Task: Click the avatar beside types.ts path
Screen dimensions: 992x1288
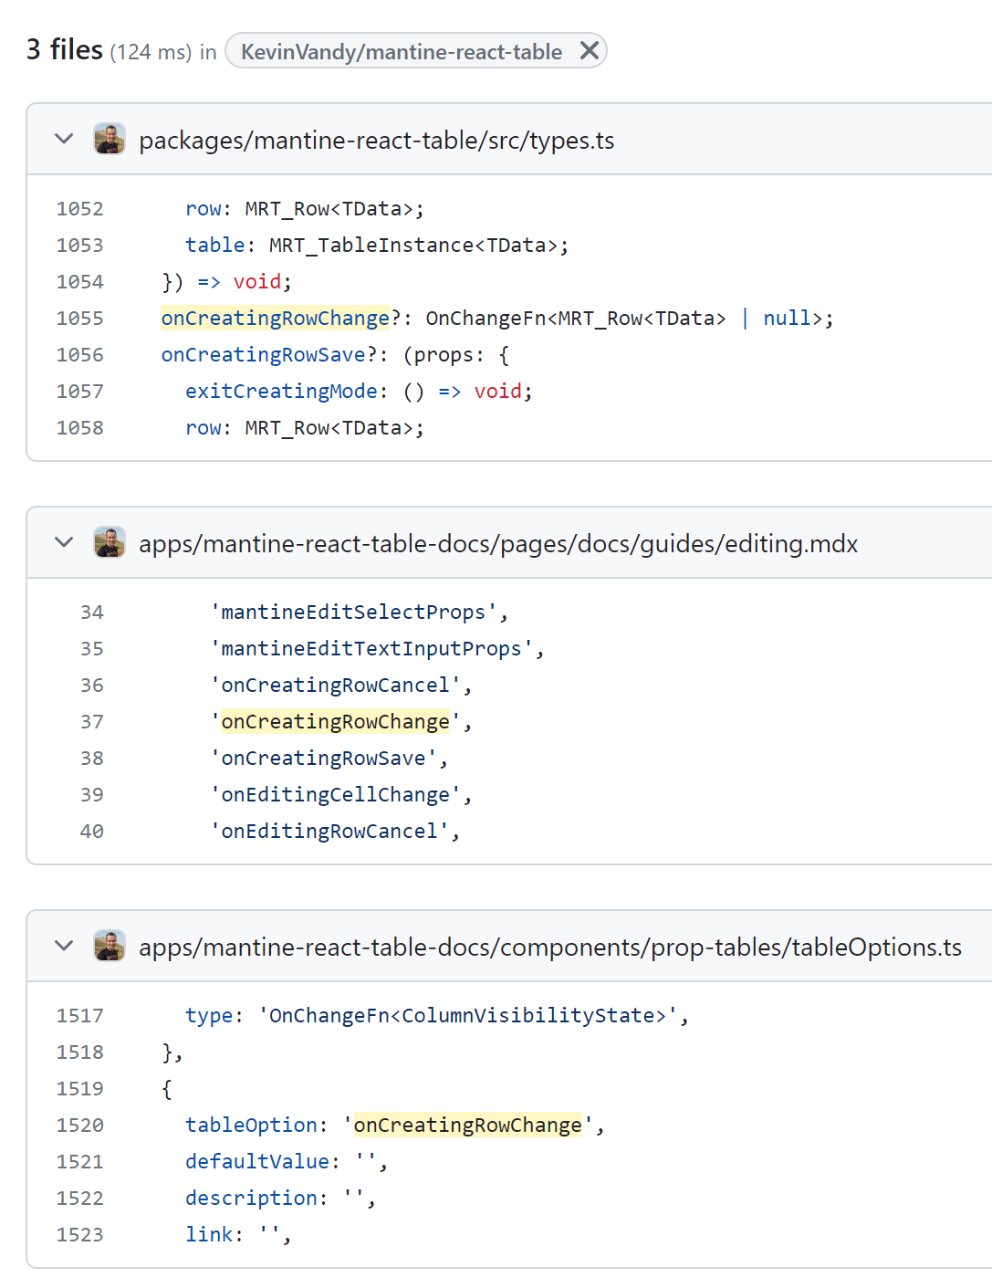Action: [x=110, y=140]
